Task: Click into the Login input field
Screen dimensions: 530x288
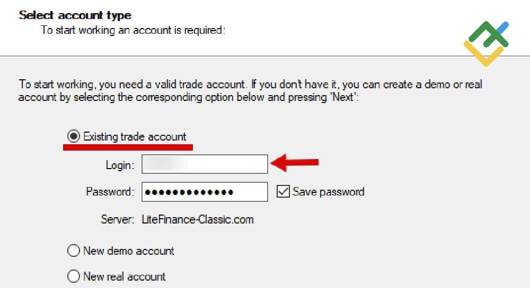Action: pyautogui.click(x=205, y=164)
